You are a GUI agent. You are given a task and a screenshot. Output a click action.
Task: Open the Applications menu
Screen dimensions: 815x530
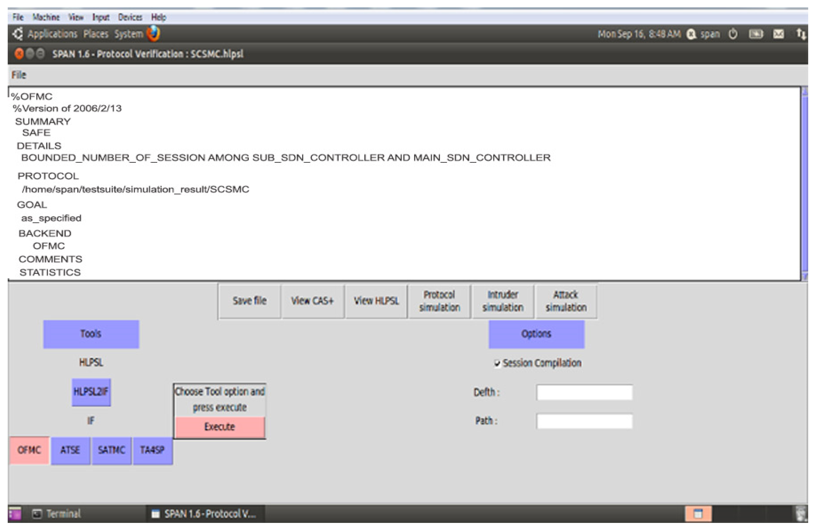pyautogui.click(x=52, y=34)
